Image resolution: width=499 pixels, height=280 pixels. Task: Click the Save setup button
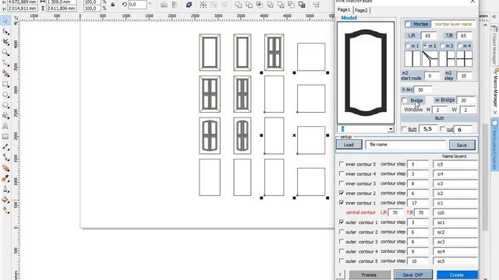point(462,145)
